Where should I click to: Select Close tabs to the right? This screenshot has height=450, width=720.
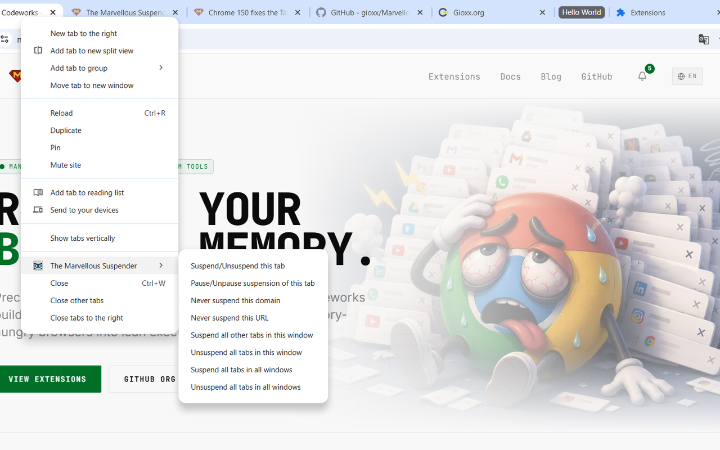pyautogui.click(x=100, y=318)
